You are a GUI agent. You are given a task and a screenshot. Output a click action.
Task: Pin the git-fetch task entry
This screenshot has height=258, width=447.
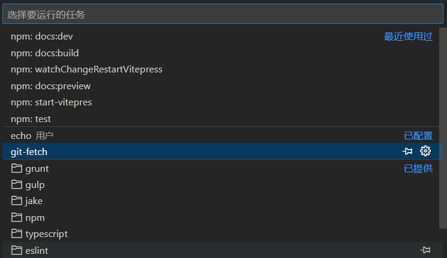pos(407,151)
